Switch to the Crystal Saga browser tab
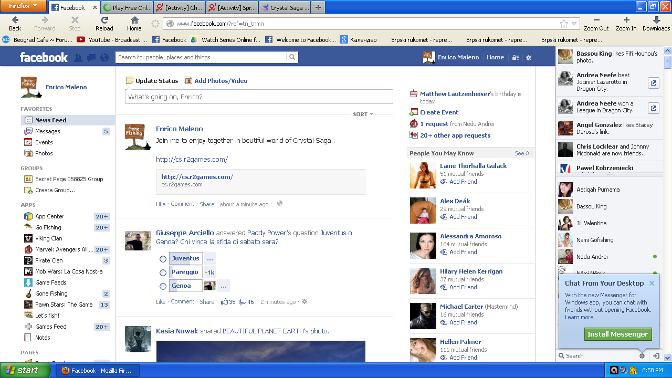 (x=285, y=8)
